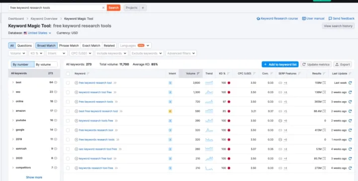
Task: Refresh the 'best free keyword research tool' row
Action: pos(350,111)
